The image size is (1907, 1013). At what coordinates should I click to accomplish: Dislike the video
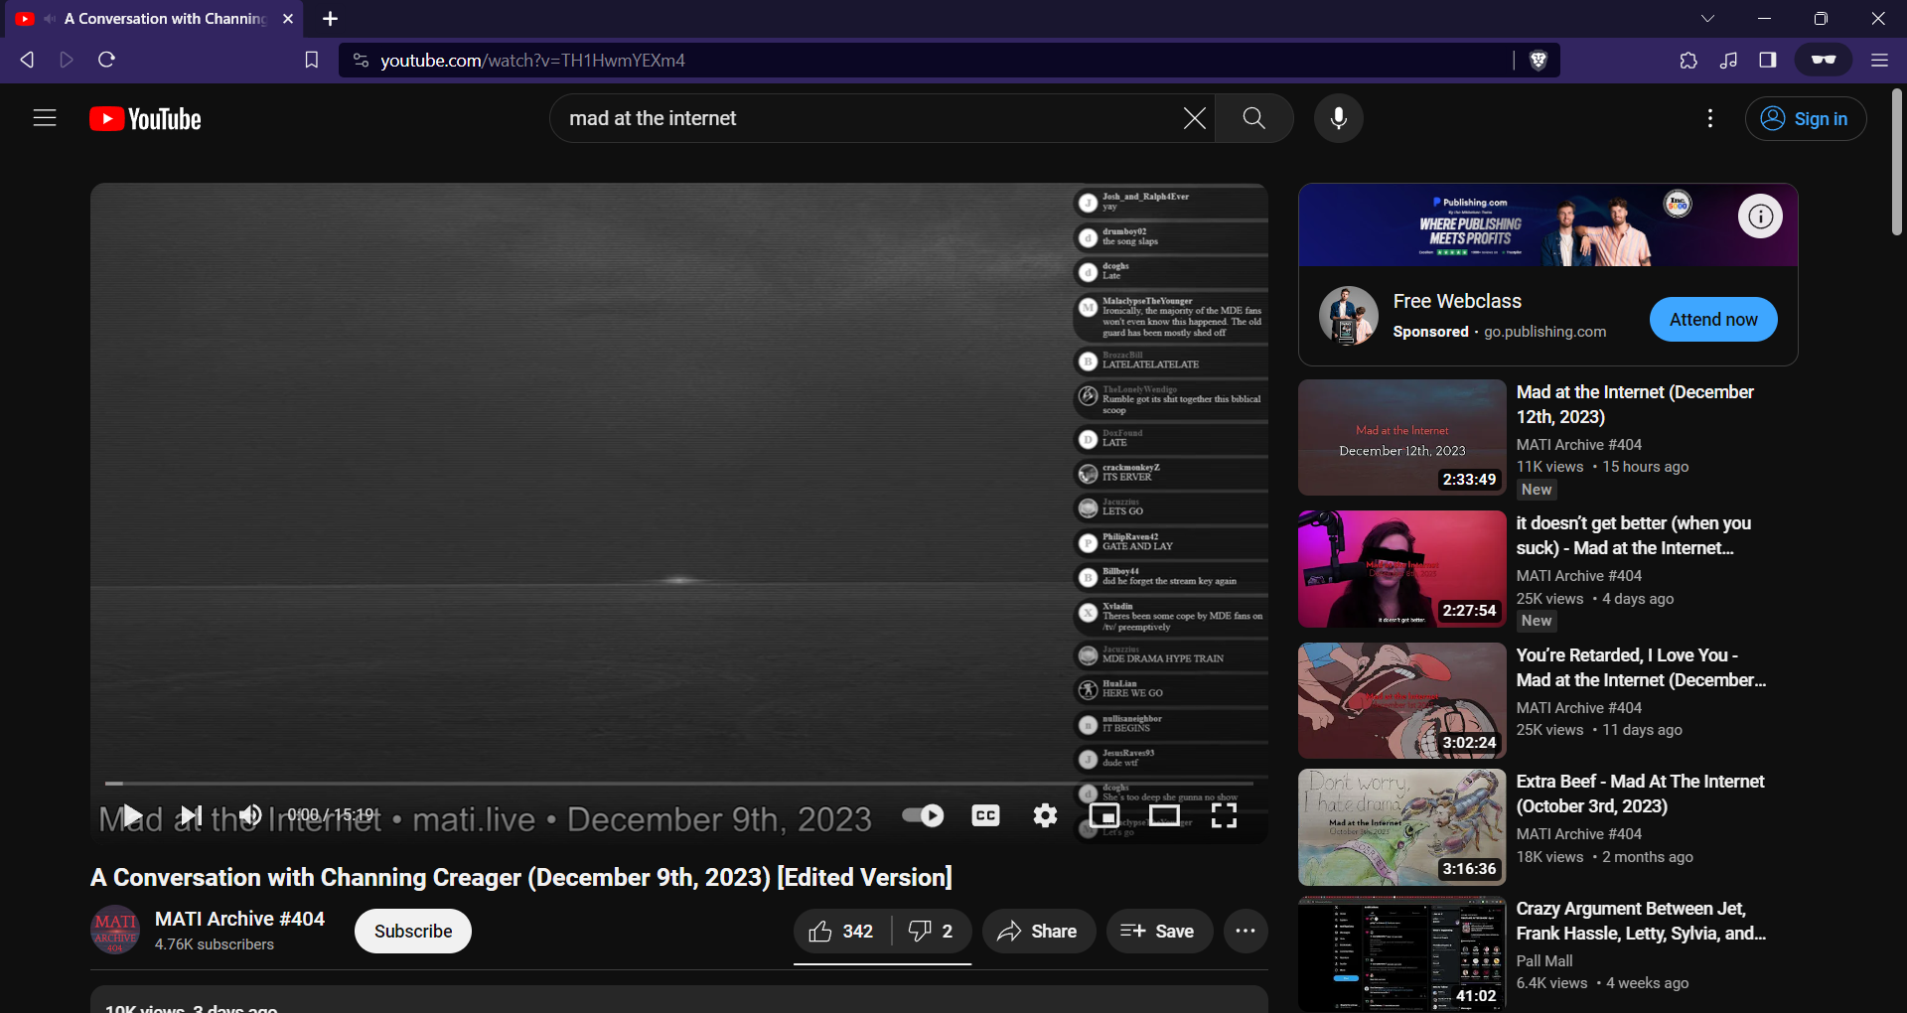coord(932,931)
